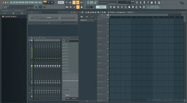Click the main pitch knob
Screen dimensions: 187x103
point(41,7)
